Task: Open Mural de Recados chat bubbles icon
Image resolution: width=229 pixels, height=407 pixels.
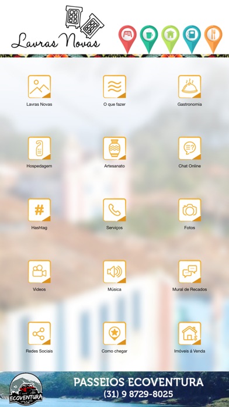Action: [190, 272]
